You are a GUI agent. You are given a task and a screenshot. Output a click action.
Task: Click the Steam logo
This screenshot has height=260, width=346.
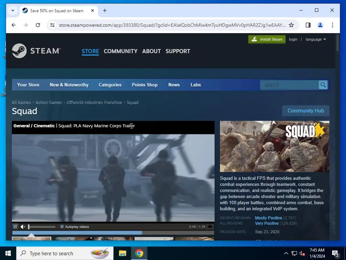36,51
